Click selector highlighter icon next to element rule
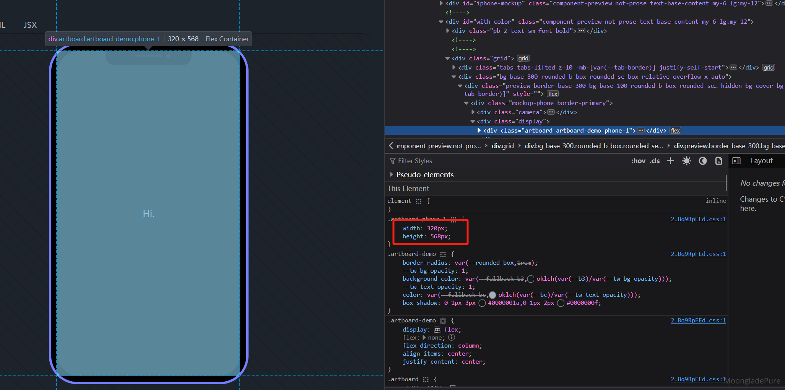 tap(419, 201)
